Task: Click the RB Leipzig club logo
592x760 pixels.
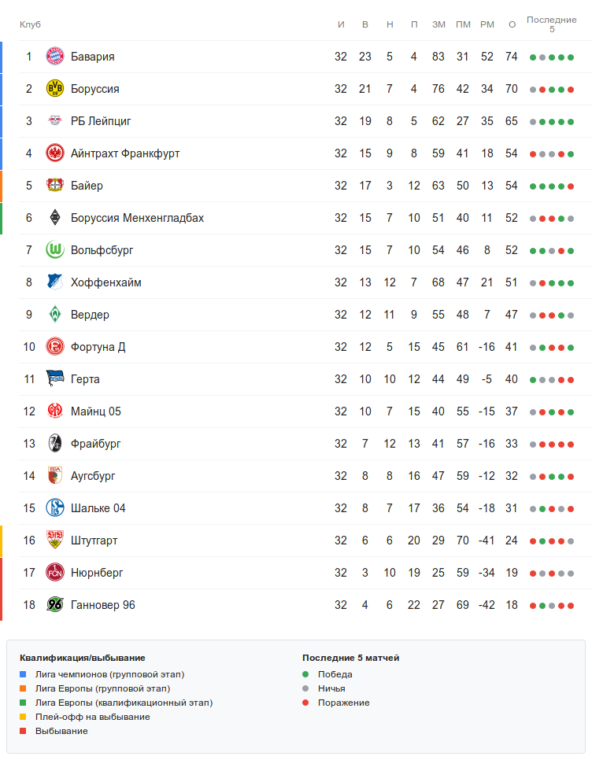Action: point(55,121)
